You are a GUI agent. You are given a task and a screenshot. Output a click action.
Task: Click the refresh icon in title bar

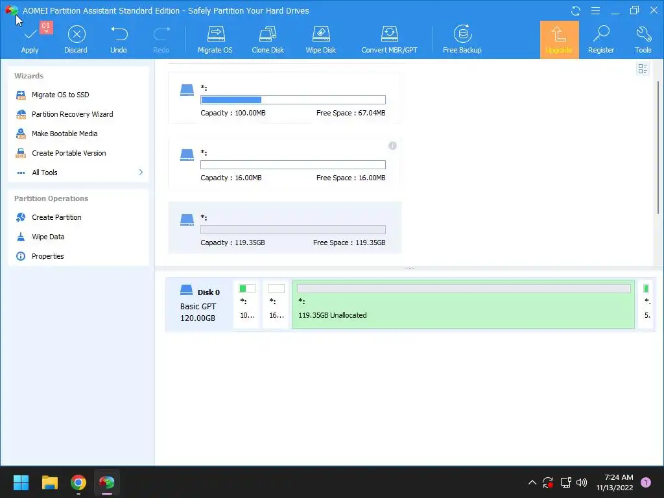576,10
